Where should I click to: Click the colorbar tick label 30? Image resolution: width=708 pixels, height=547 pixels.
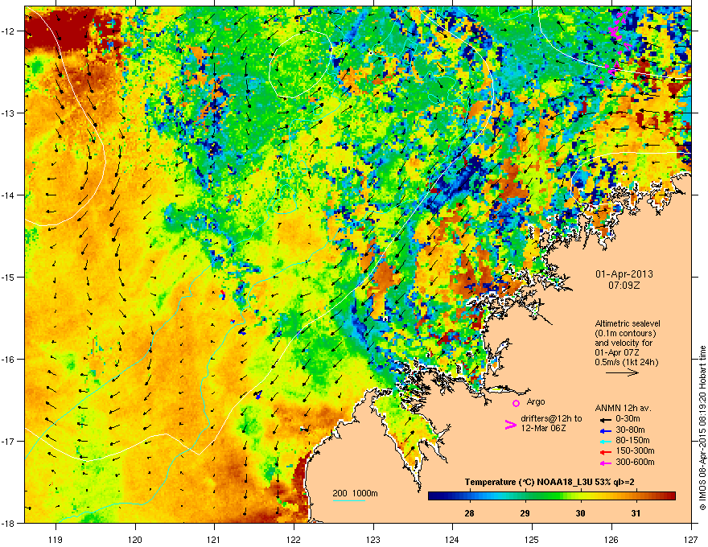[581, 513]
